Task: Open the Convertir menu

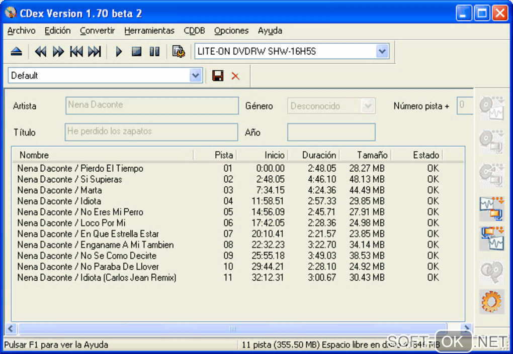Action: click(x=98, y=31)
